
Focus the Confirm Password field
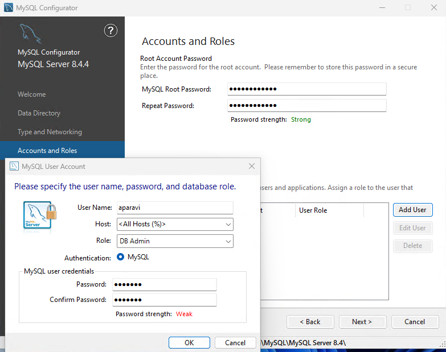pos(165,300)
